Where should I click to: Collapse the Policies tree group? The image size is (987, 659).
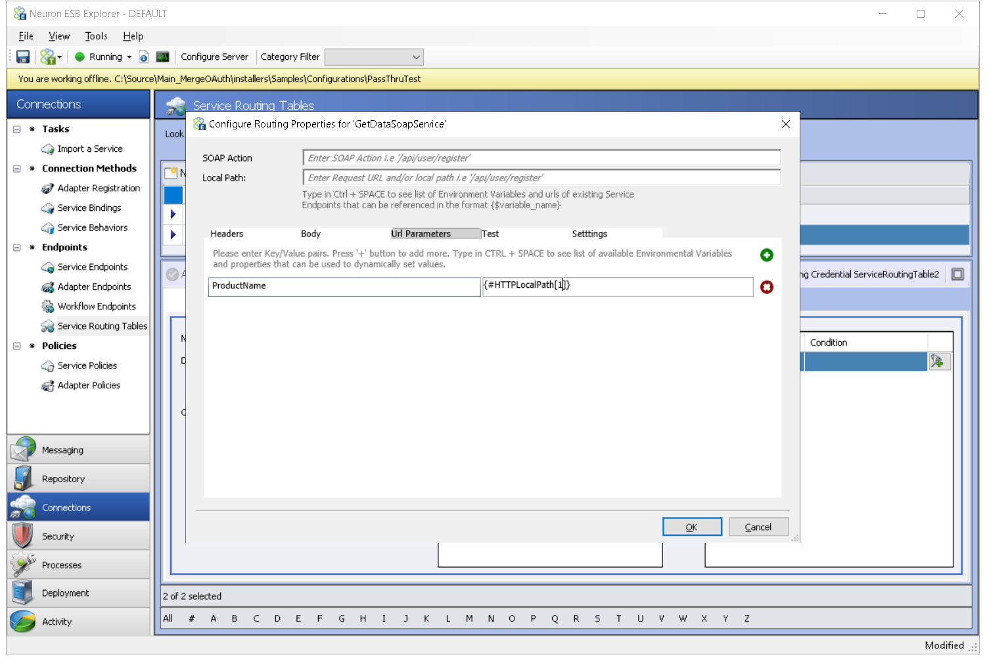(x=17, y=346)
